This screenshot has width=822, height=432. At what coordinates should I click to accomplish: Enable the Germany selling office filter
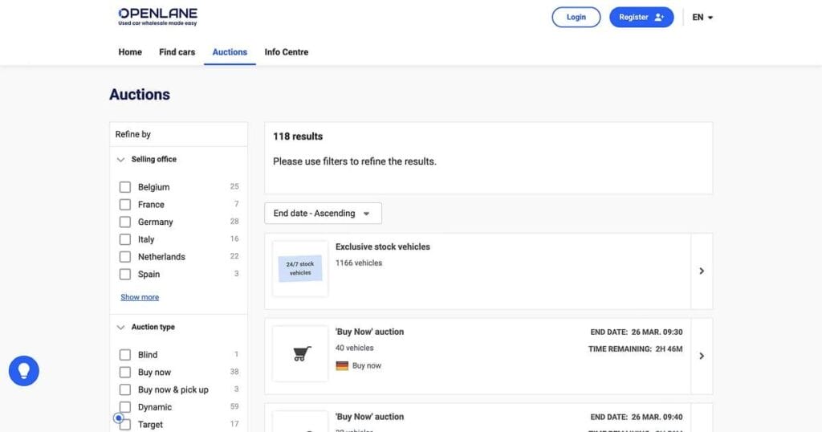click(x=125, y=222)
